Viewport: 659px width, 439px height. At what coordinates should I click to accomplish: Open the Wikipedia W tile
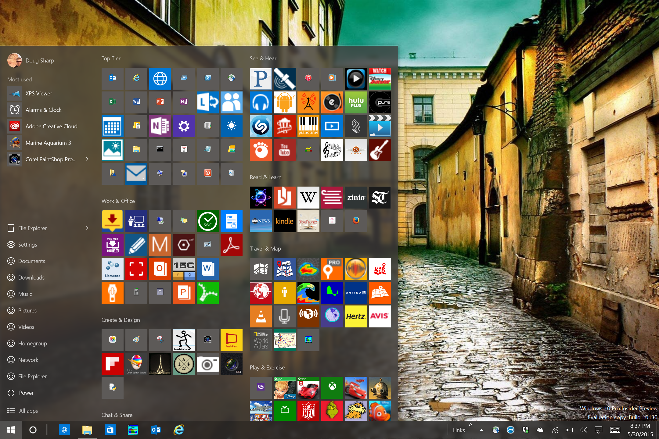point(308,197)
